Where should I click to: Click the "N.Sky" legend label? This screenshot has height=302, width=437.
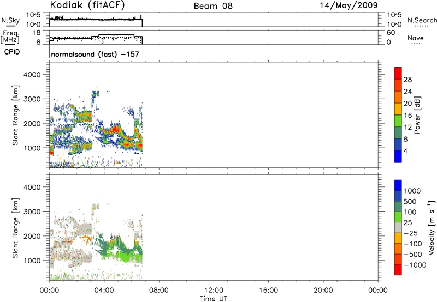pyautogui.click(x=10, y=20)
